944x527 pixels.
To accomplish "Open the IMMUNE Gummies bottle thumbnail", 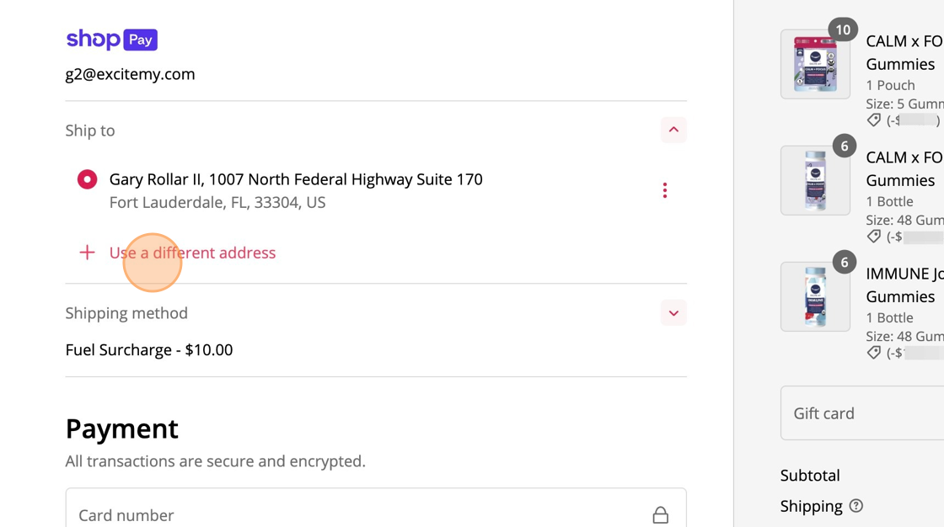I will (x=815, y=296).
